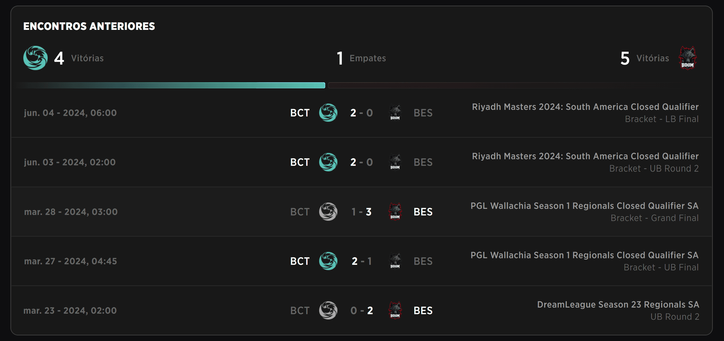Image resolution: width=724 pixels, height=341 pixels.
Task: Click Beastcoast logo in June 04 match
Action: tap(328, 113)
